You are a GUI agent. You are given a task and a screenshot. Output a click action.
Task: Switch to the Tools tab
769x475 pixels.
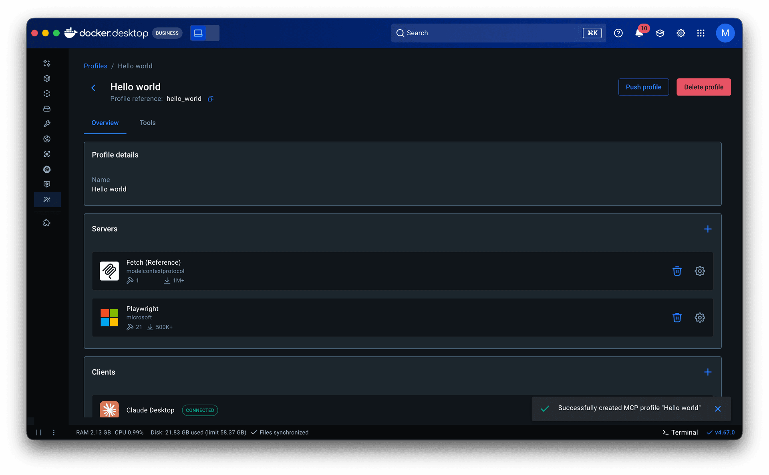[147, 123]
